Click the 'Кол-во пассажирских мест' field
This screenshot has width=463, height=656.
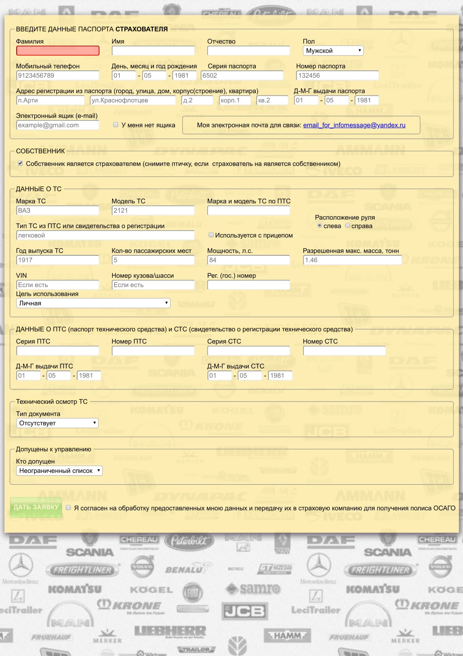pyautogui.click(x=153, y=260)
